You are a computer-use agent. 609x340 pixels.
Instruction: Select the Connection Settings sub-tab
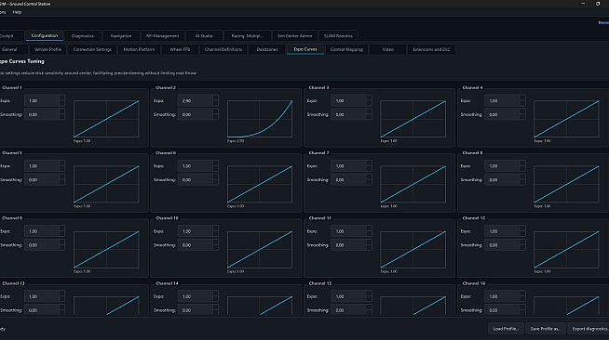pyautogui.click(x=92, y=49)
